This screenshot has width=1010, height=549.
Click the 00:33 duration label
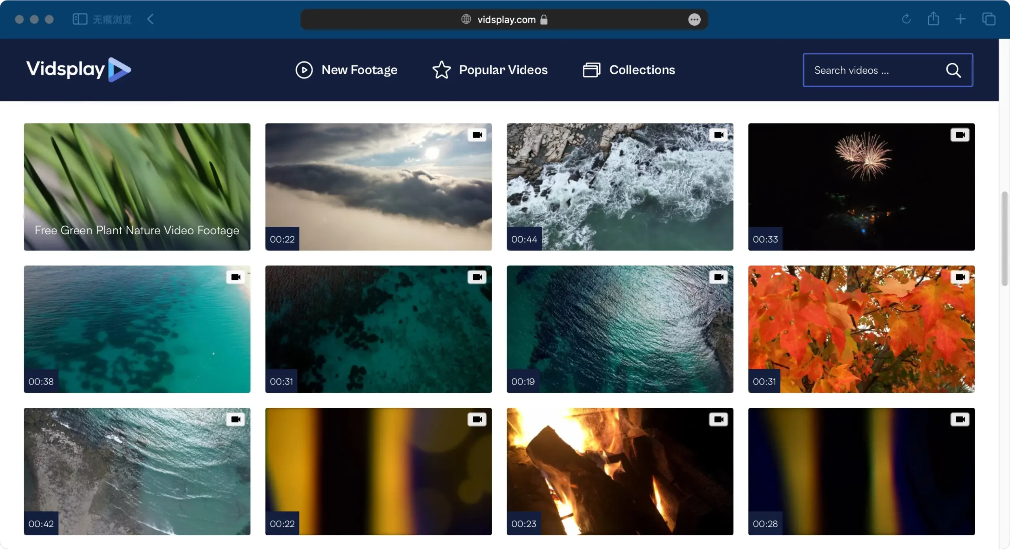(765, 239)
